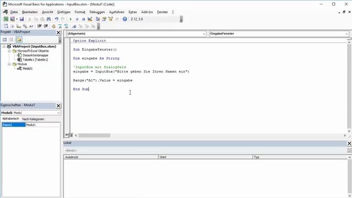Switch to the Nach Kategorien tab

click(x=33, y=119)
